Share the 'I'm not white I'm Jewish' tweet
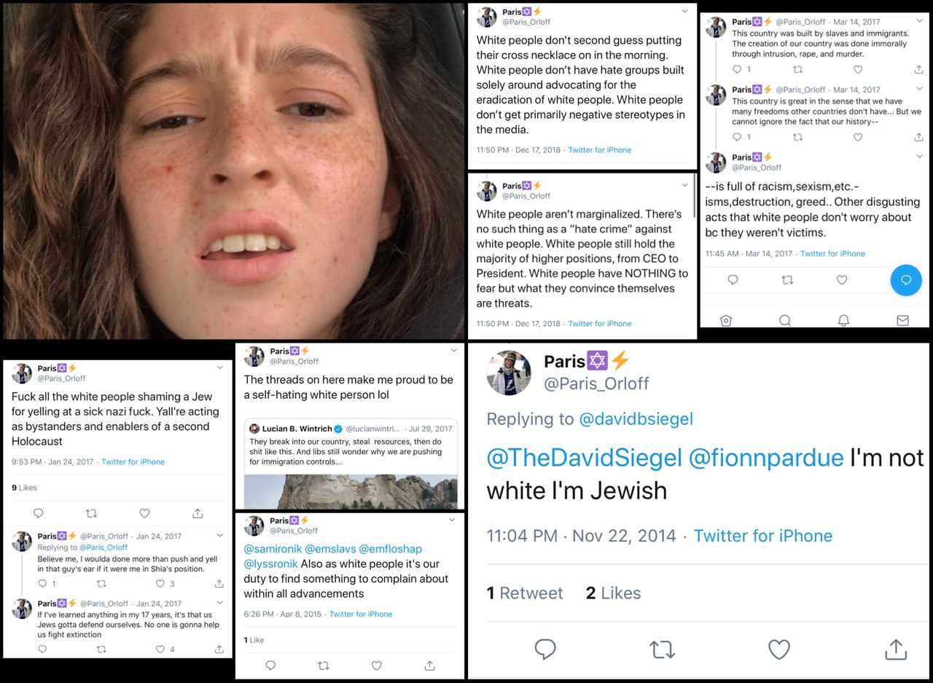The width and height of the screenshot is (933, 683). [x=895, y=649]
